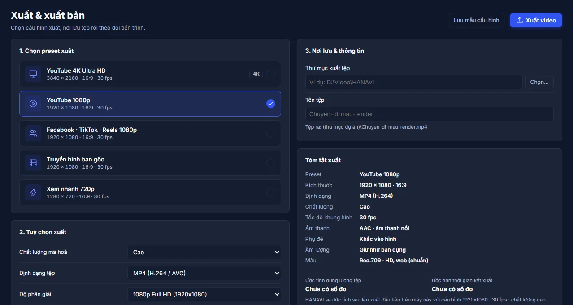This screenshot has height=305, width=573.
Task: Click the summary value 30 fps
Action: coord(368,218)
